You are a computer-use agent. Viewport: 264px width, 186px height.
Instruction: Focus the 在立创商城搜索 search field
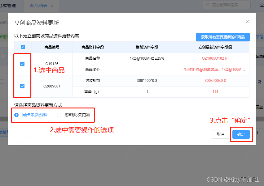(x=227, y=5)
